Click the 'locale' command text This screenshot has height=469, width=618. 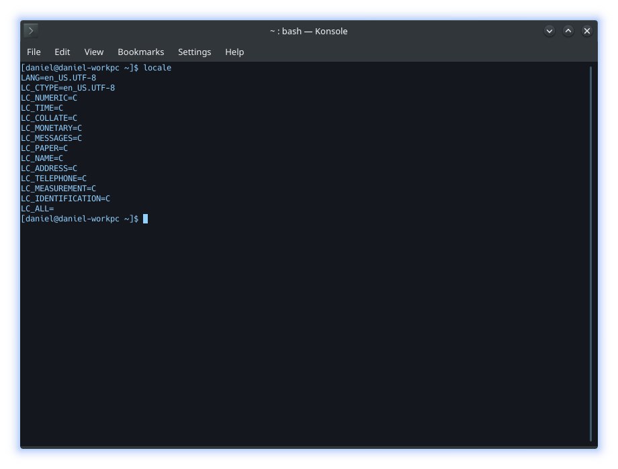157,68
